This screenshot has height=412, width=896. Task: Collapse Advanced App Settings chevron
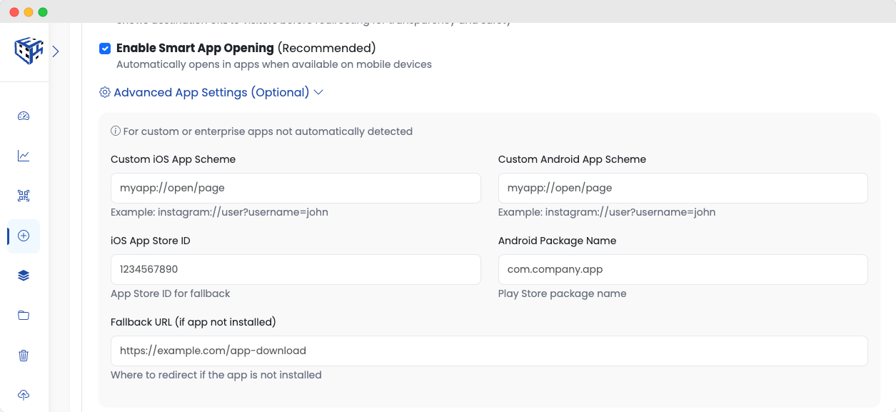coord(318,93)
